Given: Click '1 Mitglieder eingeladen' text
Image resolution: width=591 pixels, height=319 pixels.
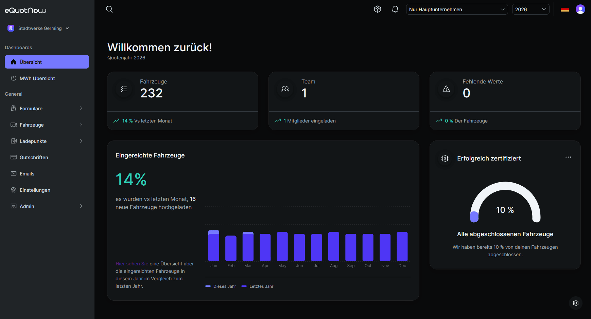Looking at the screenshot, I should click(x=310, y=121).
